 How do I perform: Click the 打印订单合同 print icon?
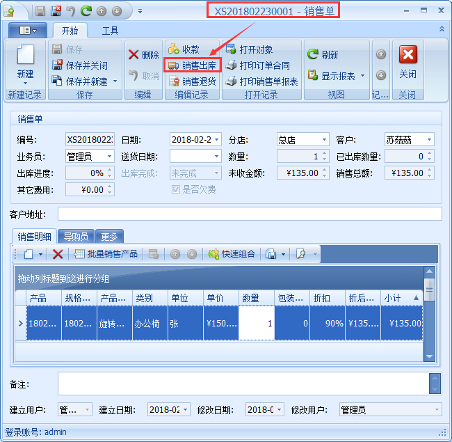click(231, 65)
